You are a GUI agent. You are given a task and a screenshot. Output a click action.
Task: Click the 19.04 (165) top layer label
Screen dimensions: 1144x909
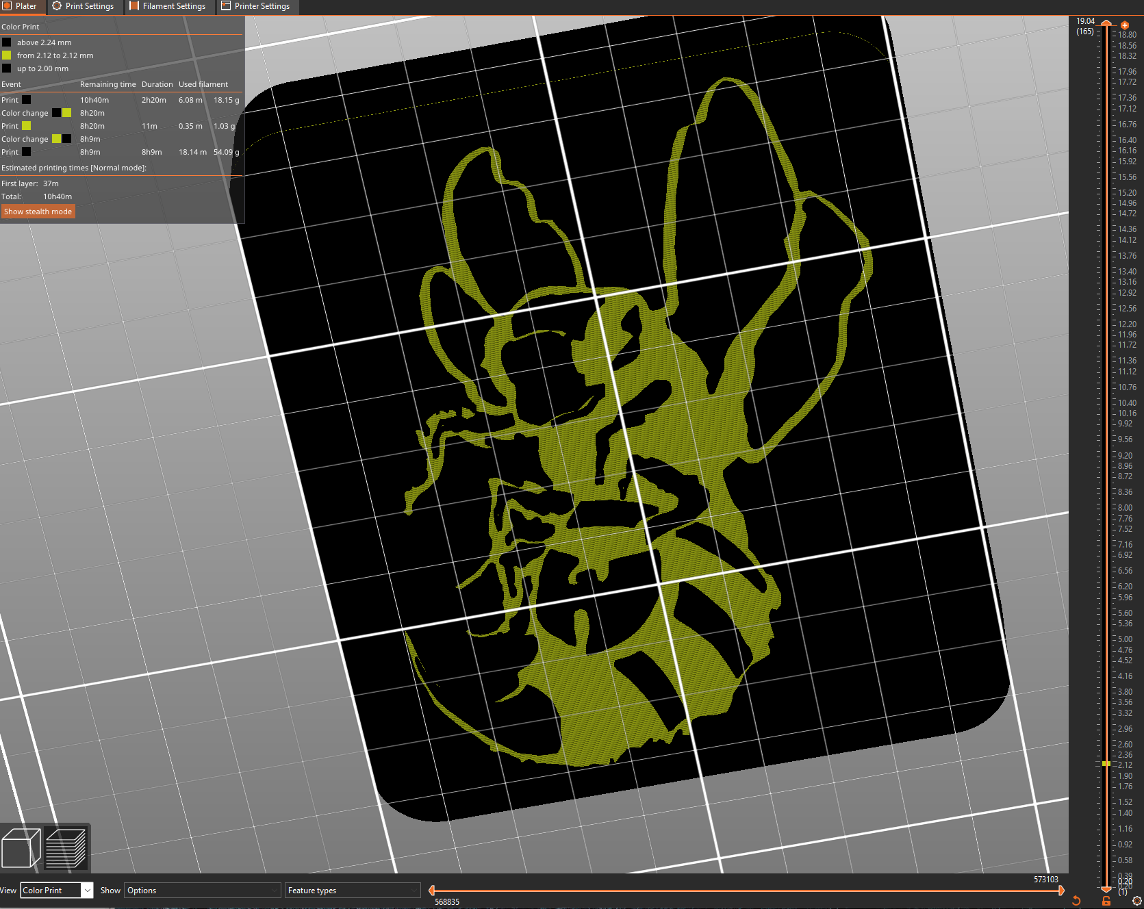click(1085, 26)
